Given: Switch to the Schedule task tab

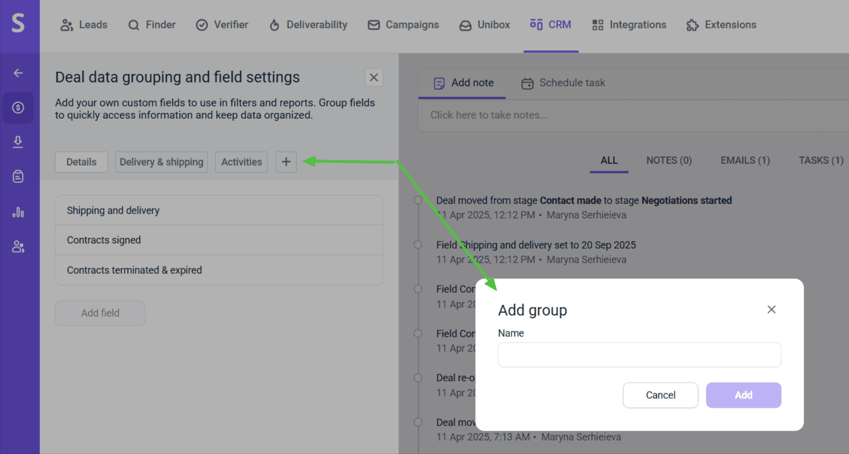Looking at the screenshot, I should point(563,83).
